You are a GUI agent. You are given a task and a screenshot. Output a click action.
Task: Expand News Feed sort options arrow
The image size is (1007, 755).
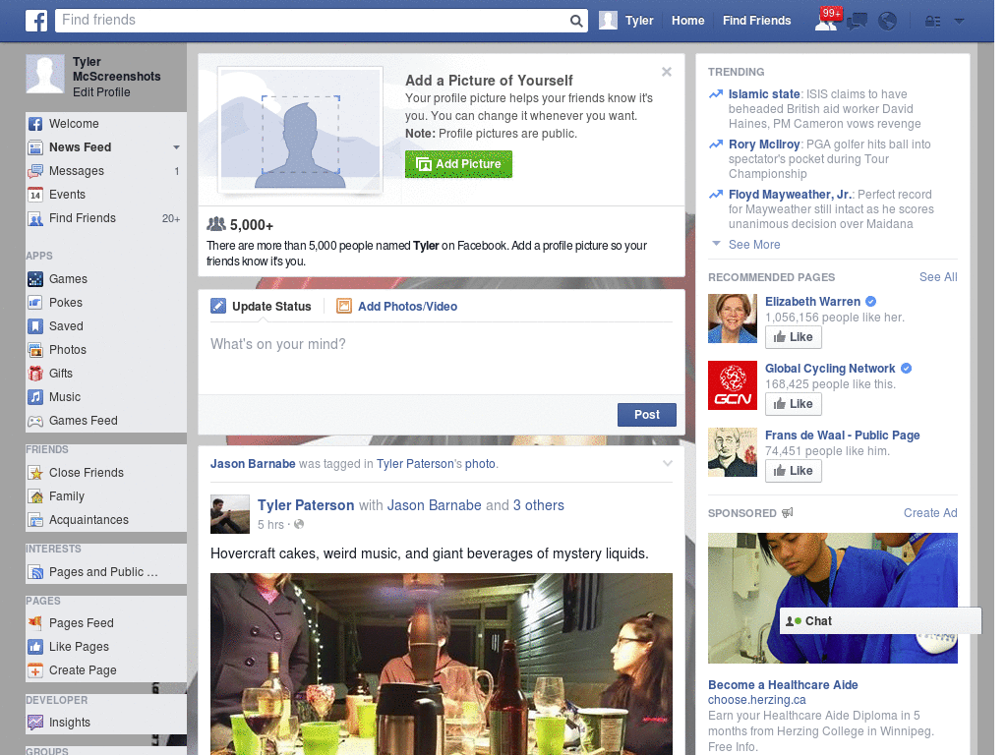click(176, 147)
